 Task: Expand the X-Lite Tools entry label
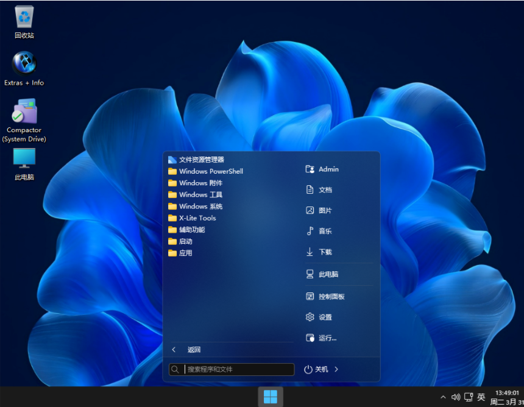click(197, 218)
